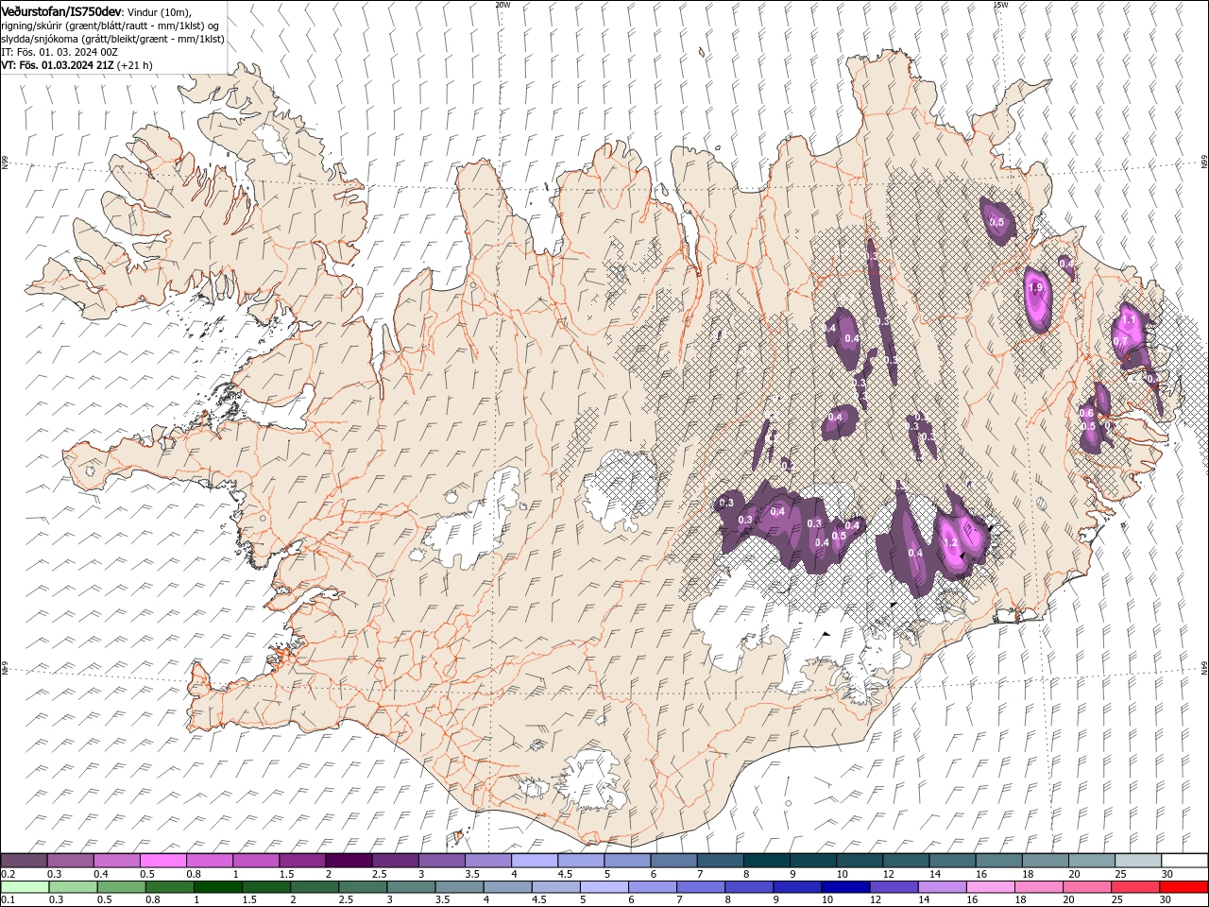Select the pinkish-red 25 rain legend swatch

click(x=1134, y=887)
